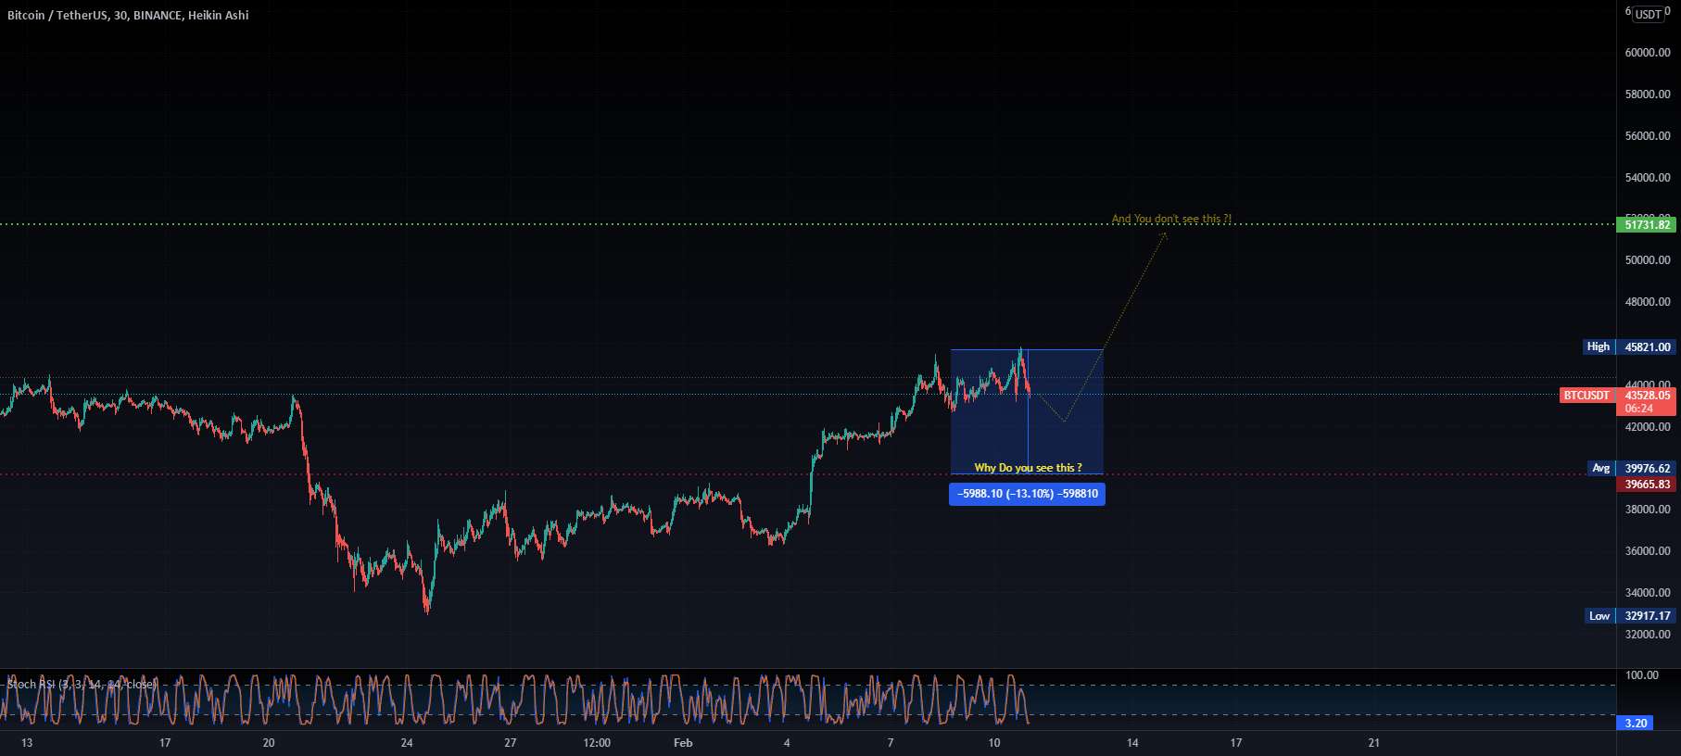The width and height of the screenshot is (1681, 756).
Task: Select the 'And You don't see this ?!' annotation
Action: (1171, 219)
